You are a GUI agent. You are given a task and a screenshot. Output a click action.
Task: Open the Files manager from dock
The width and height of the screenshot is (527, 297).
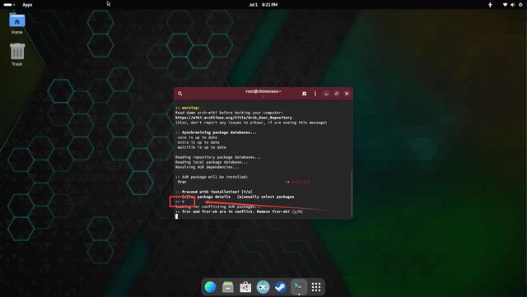click(228, 287)
